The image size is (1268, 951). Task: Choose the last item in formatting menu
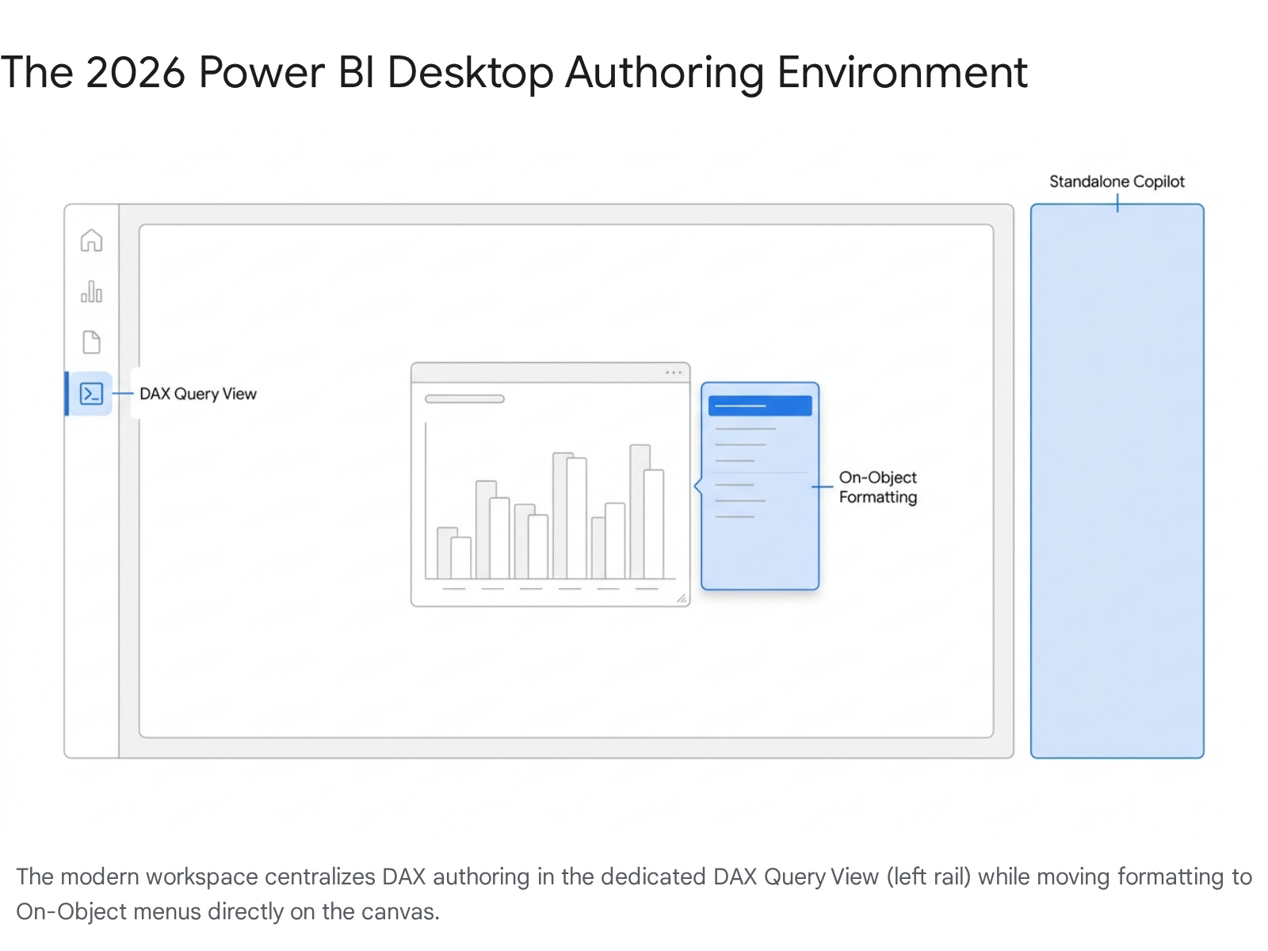tap(735, 517)
